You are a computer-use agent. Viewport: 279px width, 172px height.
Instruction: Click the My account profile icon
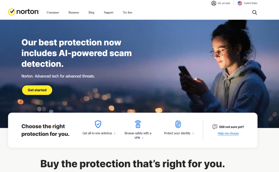pos(214,3)
